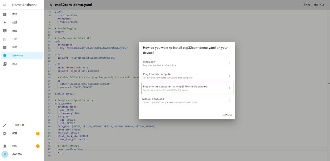Click the overview dashboard icon (概览)
The width and height of the screenshot is (330, 161).
[x=5, y=14]
